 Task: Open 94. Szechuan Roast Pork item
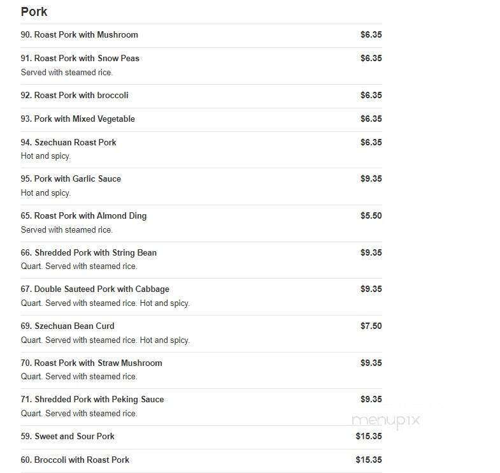click(69, 142)
